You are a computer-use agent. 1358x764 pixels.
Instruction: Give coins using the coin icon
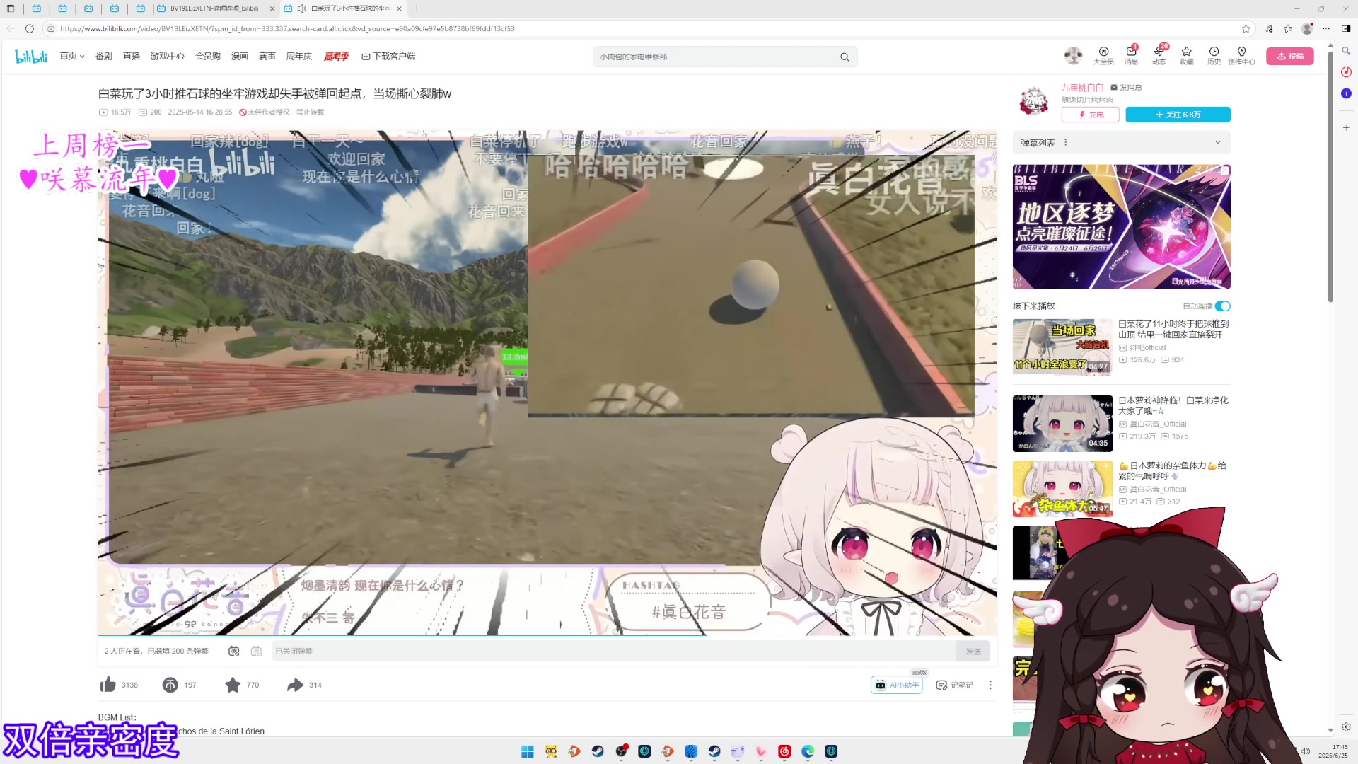click(x=170, y=685)
